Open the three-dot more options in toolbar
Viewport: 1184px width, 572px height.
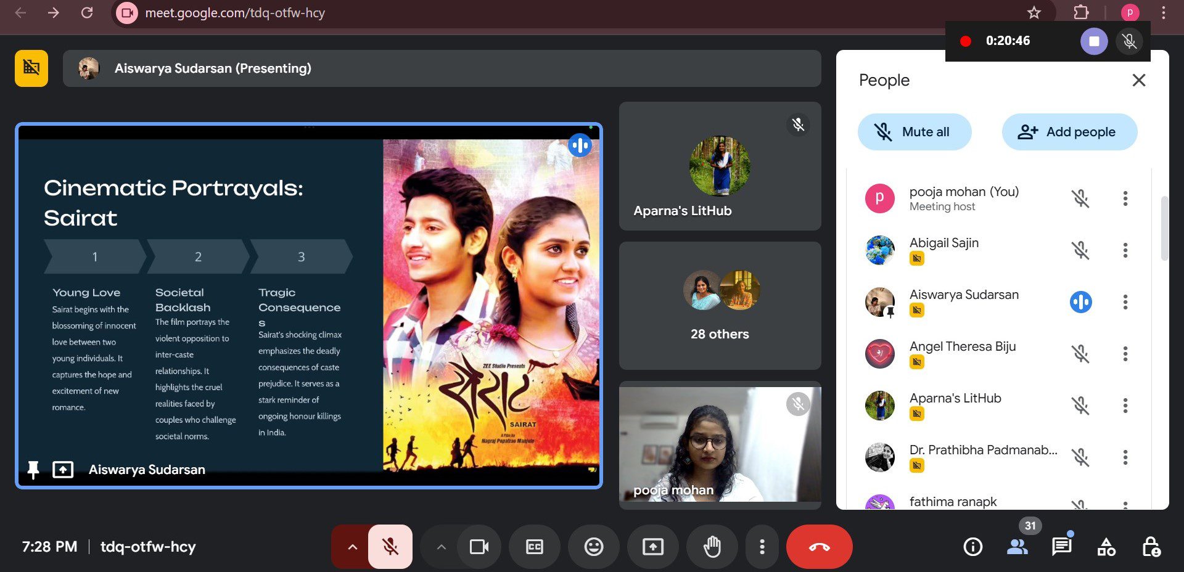point(762,547)
